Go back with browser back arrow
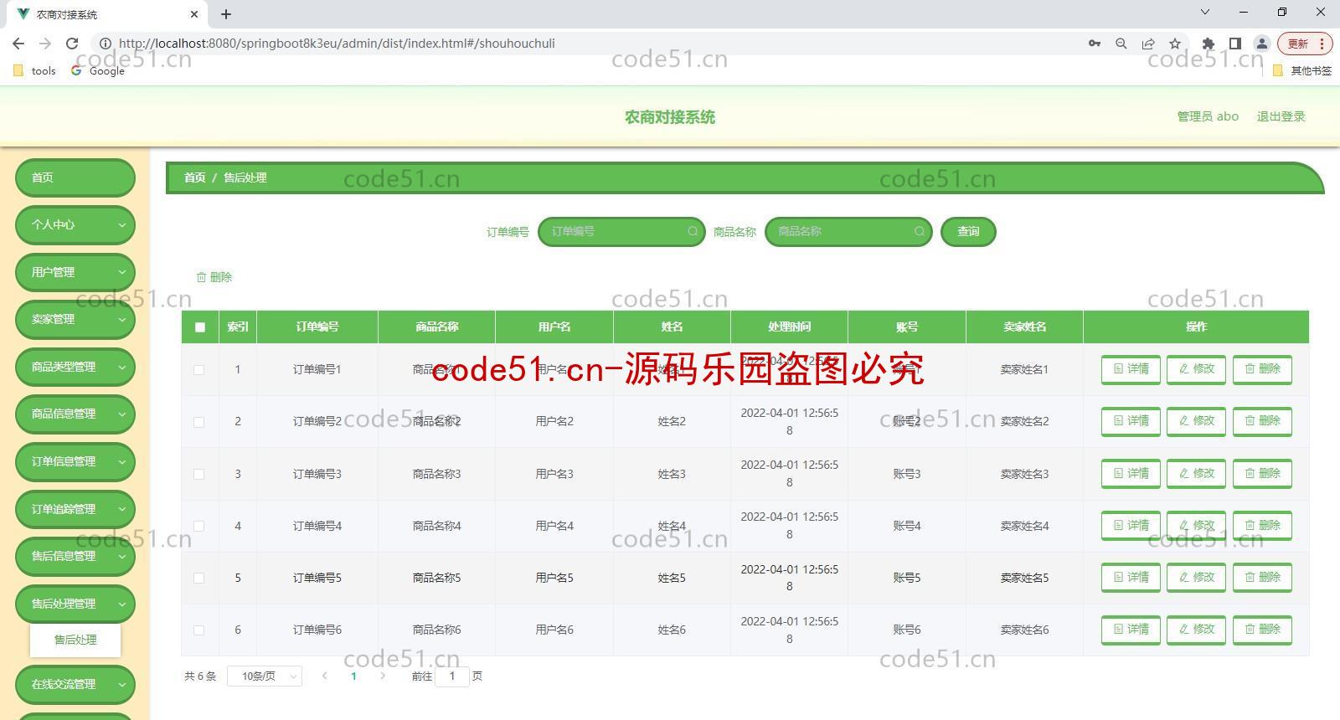This screenshot has height=720, width=1340. point(18,44)
